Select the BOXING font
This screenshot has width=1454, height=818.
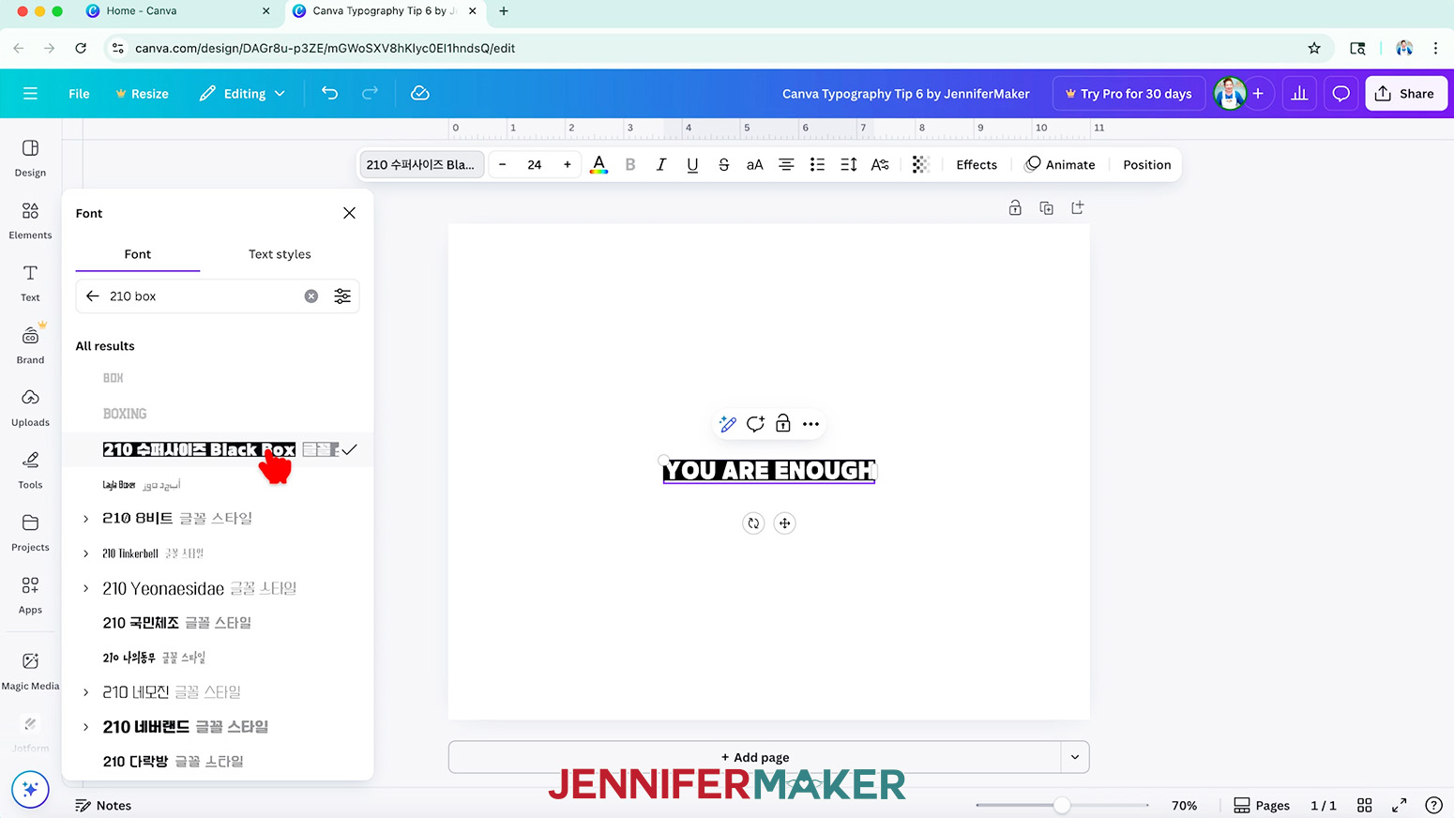pos(125,414)
